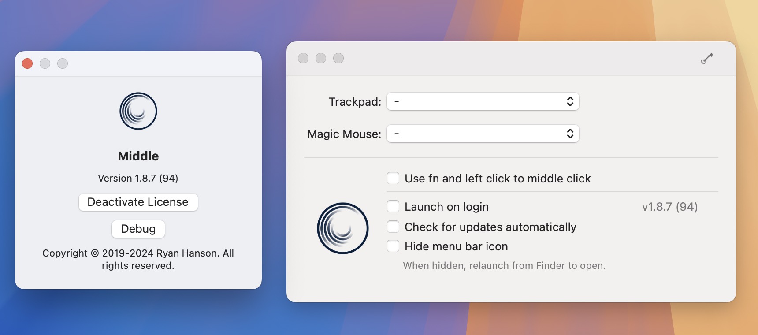Click the Trackpad: label

coord(355,102)
